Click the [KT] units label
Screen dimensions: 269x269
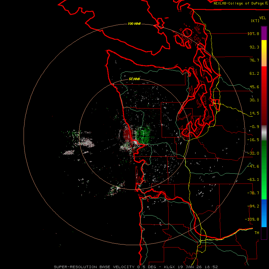pyautogui.click(x=255, y=21)
